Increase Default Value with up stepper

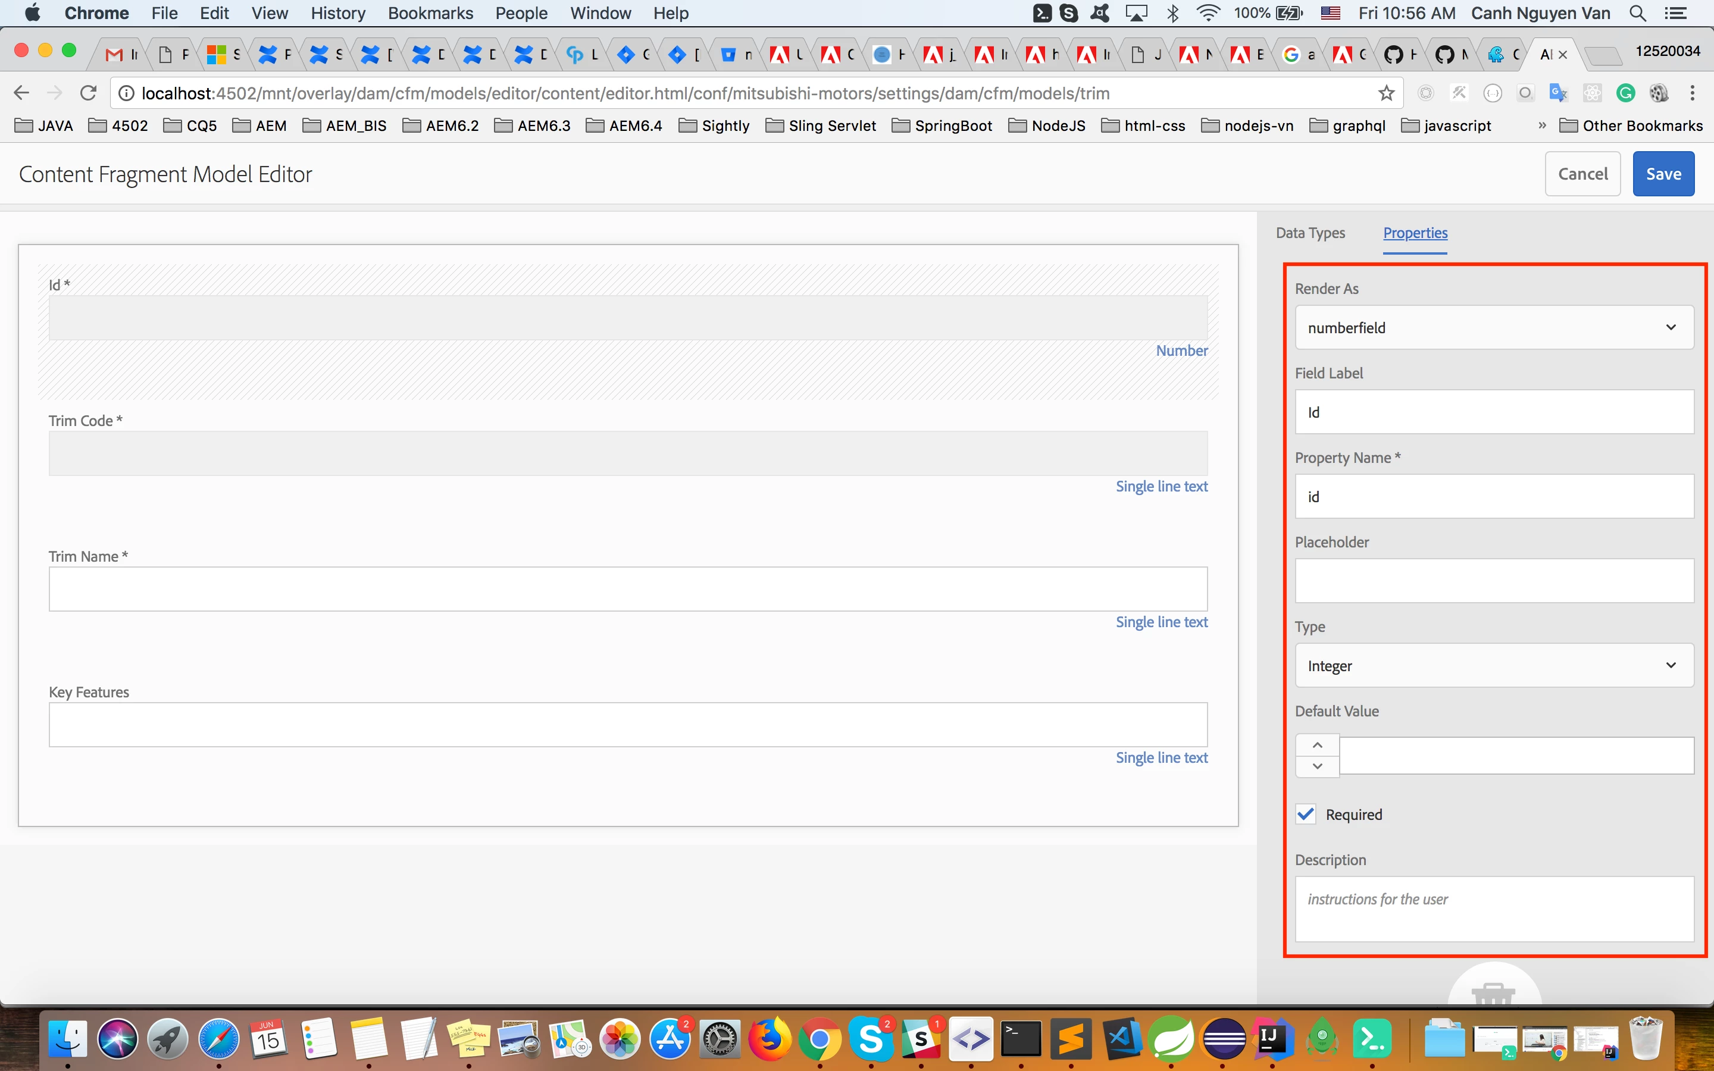tap(1316, 745)
